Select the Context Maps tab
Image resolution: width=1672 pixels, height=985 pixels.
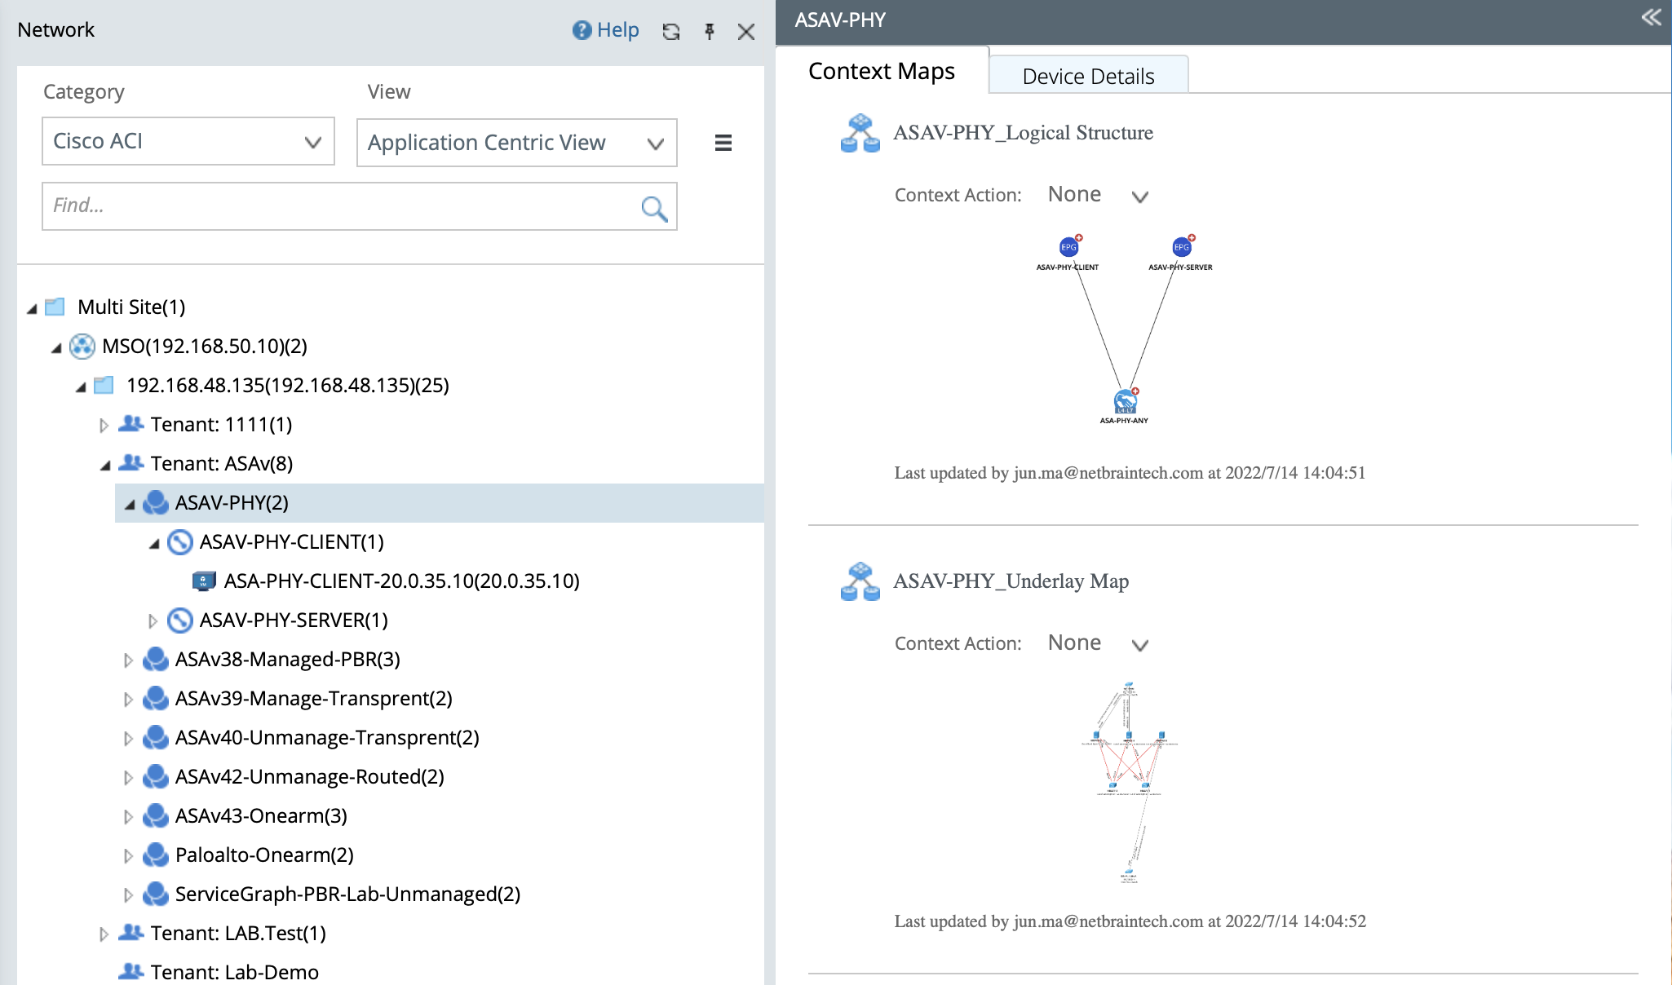[881, 71]
